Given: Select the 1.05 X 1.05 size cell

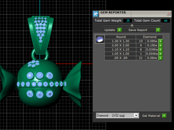Looking at the screenshot, I should [120, 54].
